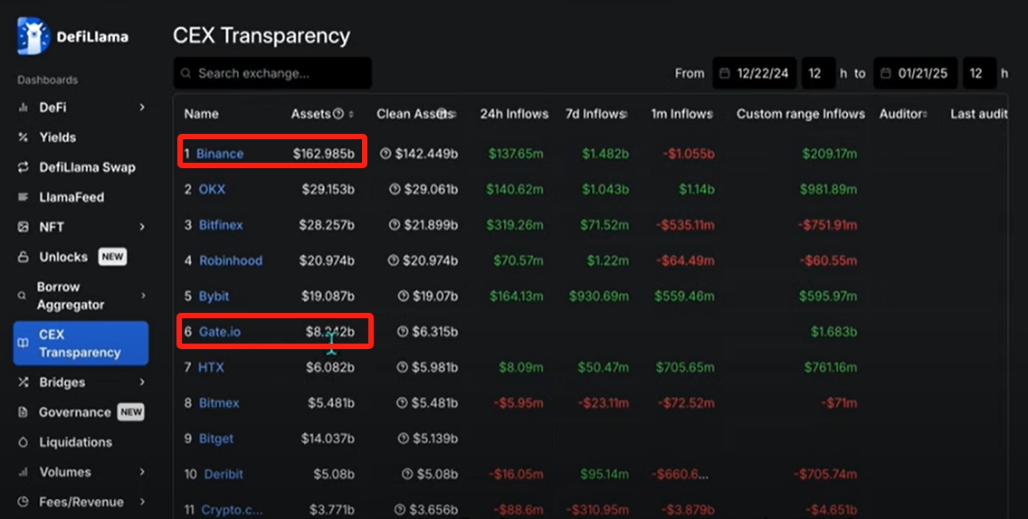Click the calendar icon beside 12/22/24
The height and width of the screenshot is (519, 1028).
[x=725, y=73]
